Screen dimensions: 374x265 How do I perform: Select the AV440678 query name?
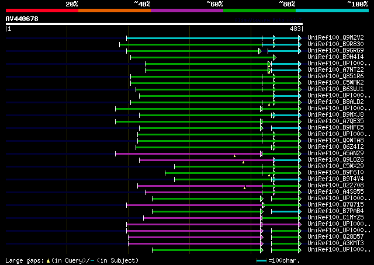coord(22,19)
